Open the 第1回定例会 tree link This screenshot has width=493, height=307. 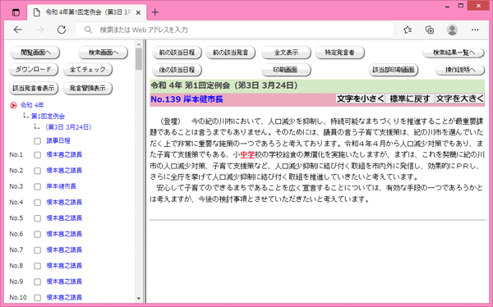coord(48,117)
